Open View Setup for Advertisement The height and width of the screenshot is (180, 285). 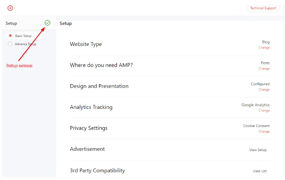[258, 150]
